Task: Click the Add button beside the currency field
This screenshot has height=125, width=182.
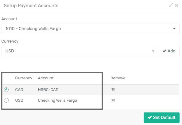Action: coord(169,51)
